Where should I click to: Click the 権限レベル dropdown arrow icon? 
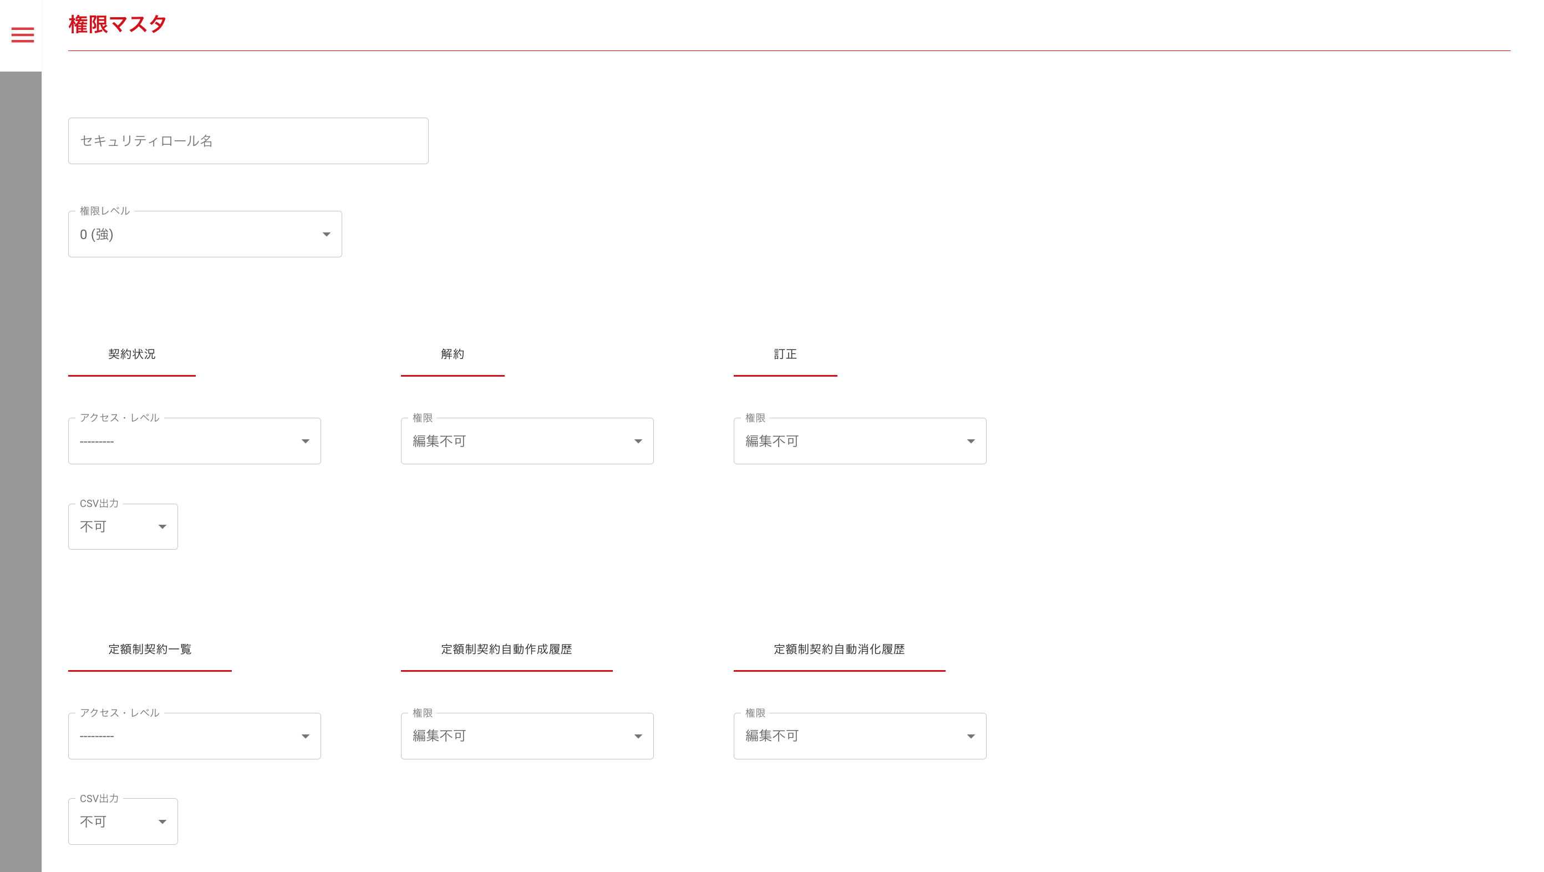click(326, 234)
